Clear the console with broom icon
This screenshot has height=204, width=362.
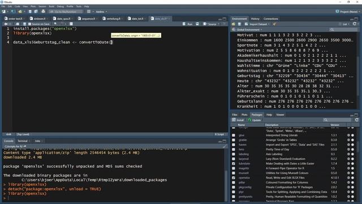[225, 146]
